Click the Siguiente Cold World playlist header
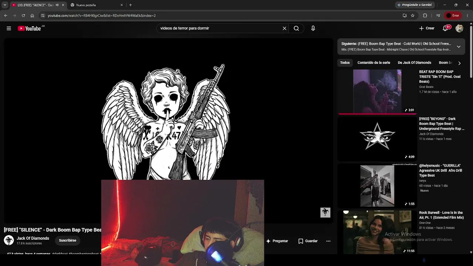The width and height of the screenshot is (473, 266). [x=396, y=44]
